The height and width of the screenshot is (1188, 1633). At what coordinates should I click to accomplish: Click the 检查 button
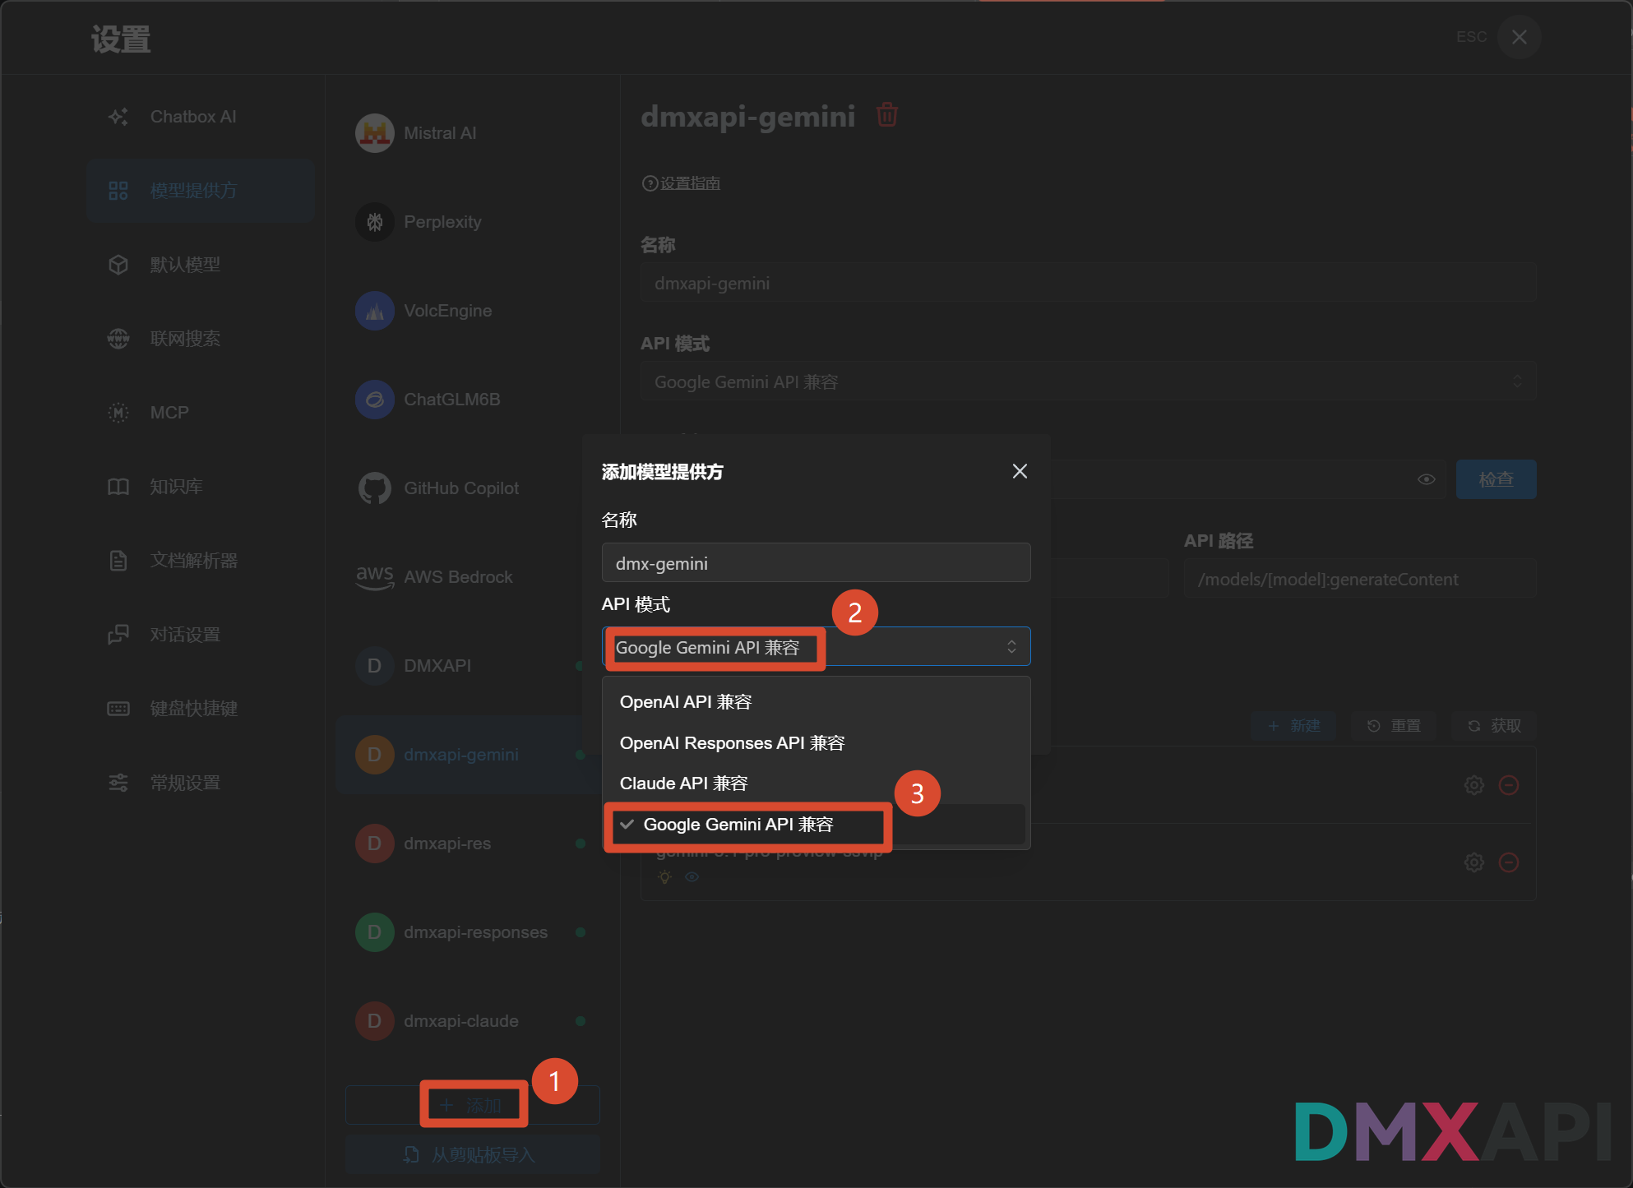(x=1496, y=479)
